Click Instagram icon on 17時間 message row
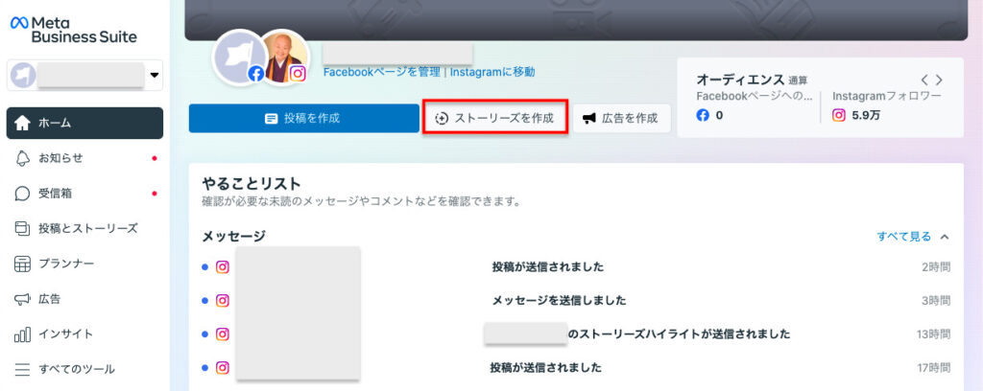This screenshot has width=983, height=391. click(223, 368)
